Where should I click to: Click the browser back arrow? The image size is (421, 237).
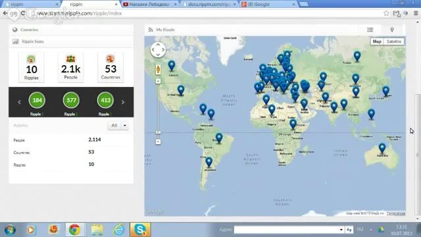pyautogui.click(x=5, y=13)
